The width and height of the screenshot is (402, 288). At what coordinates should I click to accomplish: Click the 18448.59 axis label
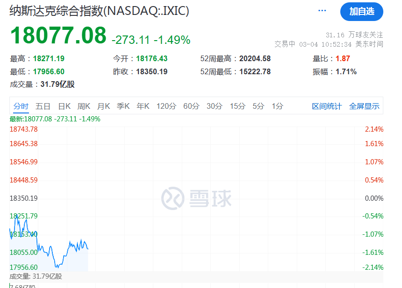click(x=23, y=180)
